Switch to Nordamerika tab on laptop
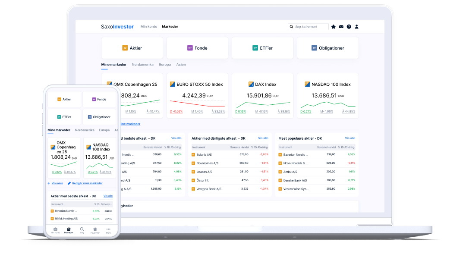Screen dimensions: 466x254 pyautogui.click(x=143, y=64)
